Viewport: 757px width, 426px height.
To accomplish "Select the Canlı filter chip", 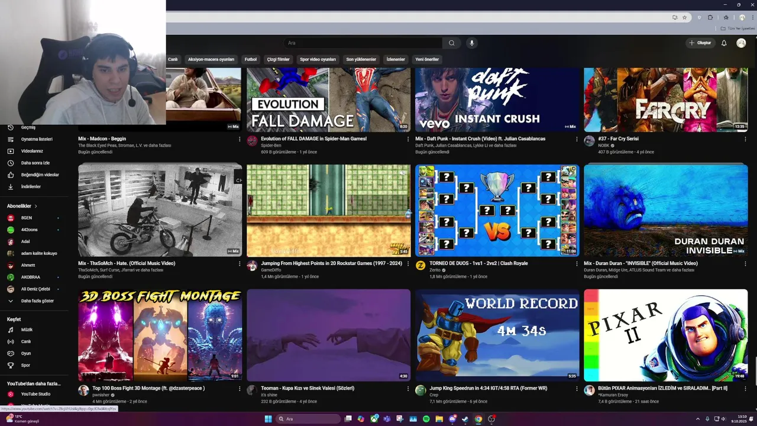I will click(x=173, y=59).
